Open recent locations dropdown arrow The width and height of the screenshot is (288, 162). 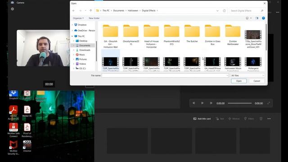click(x=85, y=11)
